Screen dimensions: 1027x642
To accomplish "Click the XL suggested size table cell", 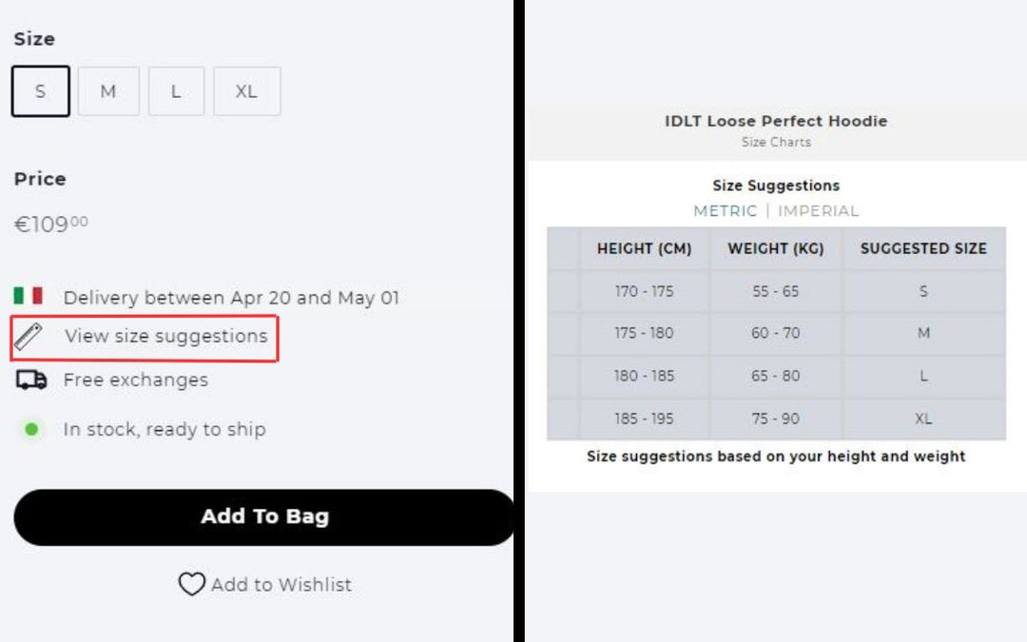I will (x=923, y=418).
